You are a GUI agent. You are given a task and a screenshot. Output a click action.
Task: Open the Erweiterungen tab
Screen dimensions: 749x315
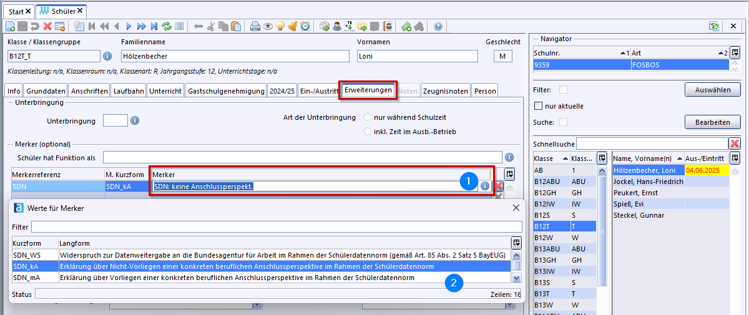[368, 90]
